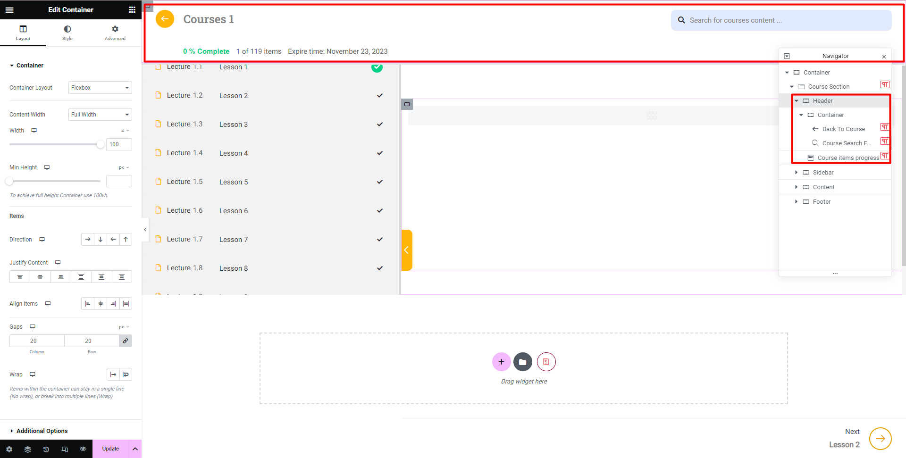Switch to the Layout tab
The width and height of the screenshot is (906, 458).
coord(23,33)
